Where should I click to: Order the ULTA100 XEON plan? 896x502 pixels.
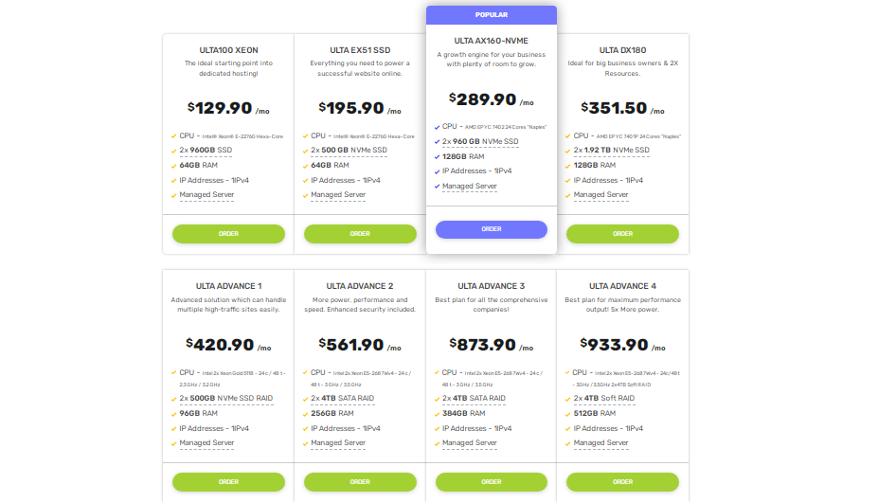click(228, 233)
